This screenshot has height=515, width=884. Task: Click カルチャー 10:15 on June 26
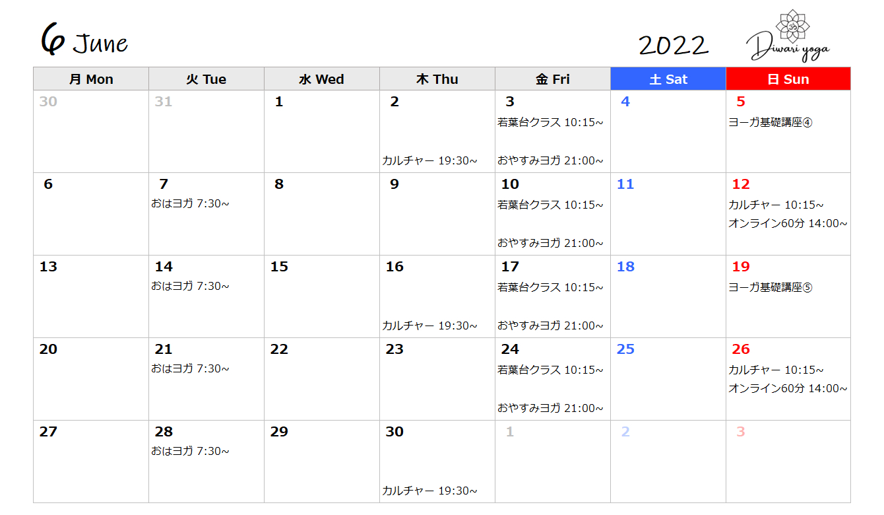click(776, 370)
